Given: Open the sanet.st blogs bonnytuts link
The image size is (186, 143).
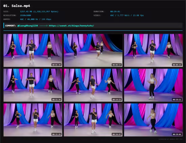Looking at the screenshot, I should (71, 26).
